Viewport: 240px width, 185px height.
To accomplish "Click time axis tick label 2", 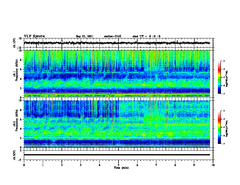I will coord(62,165).
